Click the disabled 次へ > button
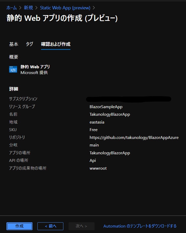The height and width of the screenshot is (233, 186). [x=81, y=226]
